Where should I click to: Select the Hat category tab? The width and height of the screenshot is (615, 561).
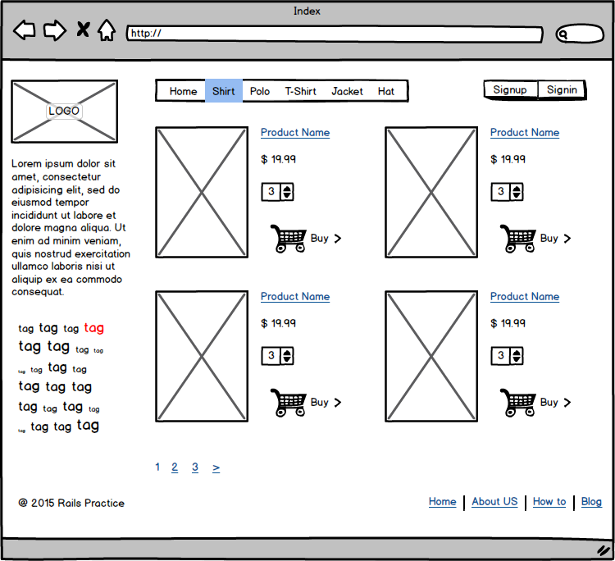386,91
